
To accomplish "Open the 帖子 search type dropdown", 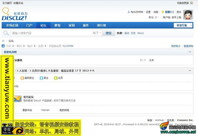I will coord(97,33).
